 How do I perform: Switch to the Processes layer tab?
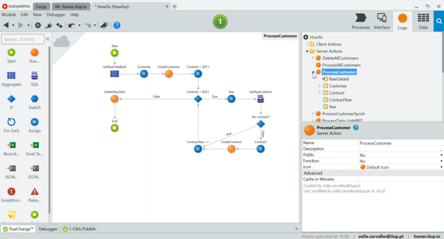[361, 21]
